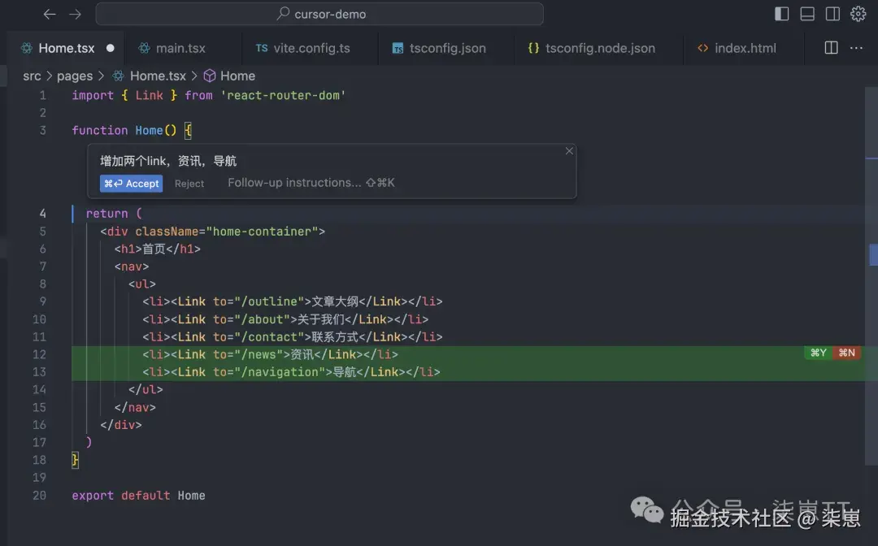Select pages in breadcrumb
The width and height of the screenshot is (878, 546).
coord(75,76)
